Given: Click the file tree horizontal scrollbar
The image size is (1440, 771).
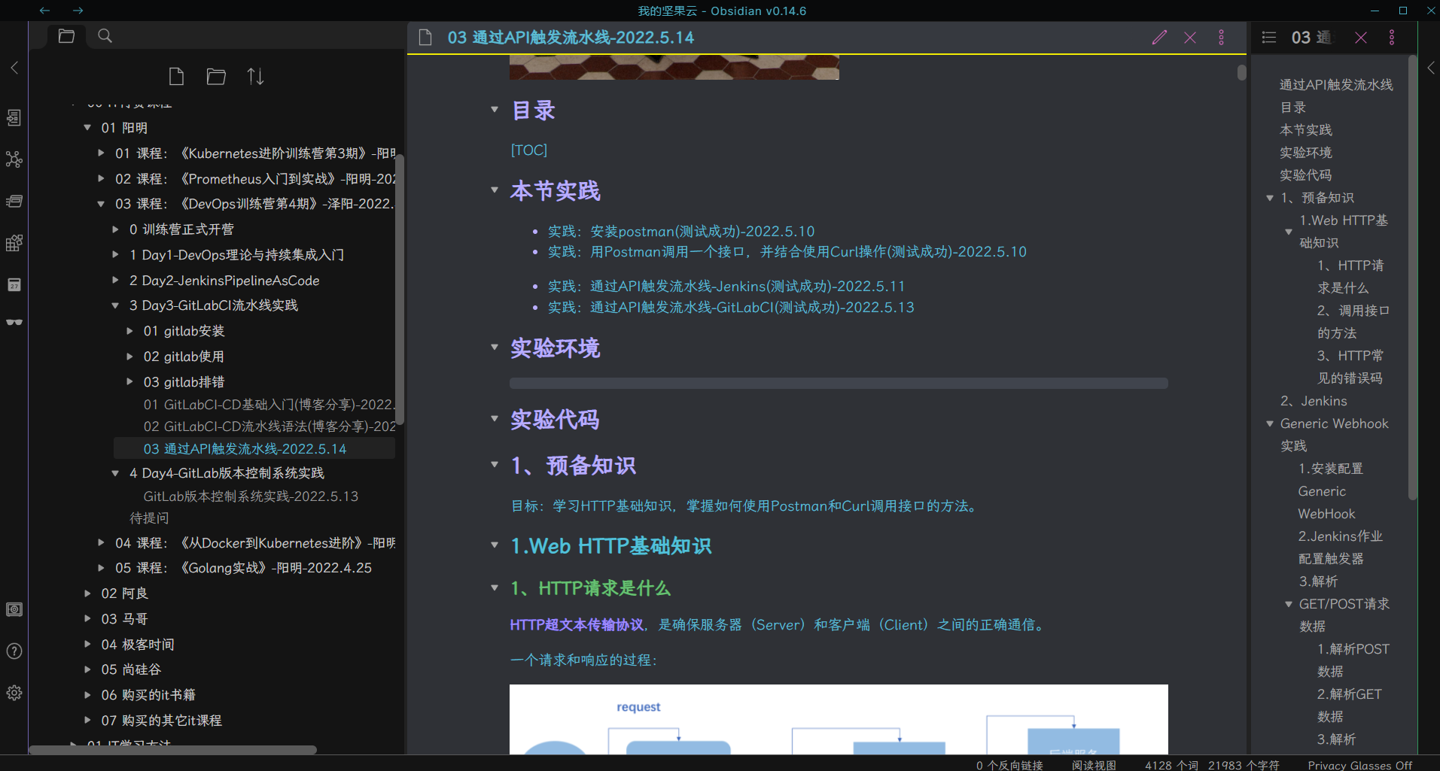Looking at the screenshot, I should tap(172, 750).
